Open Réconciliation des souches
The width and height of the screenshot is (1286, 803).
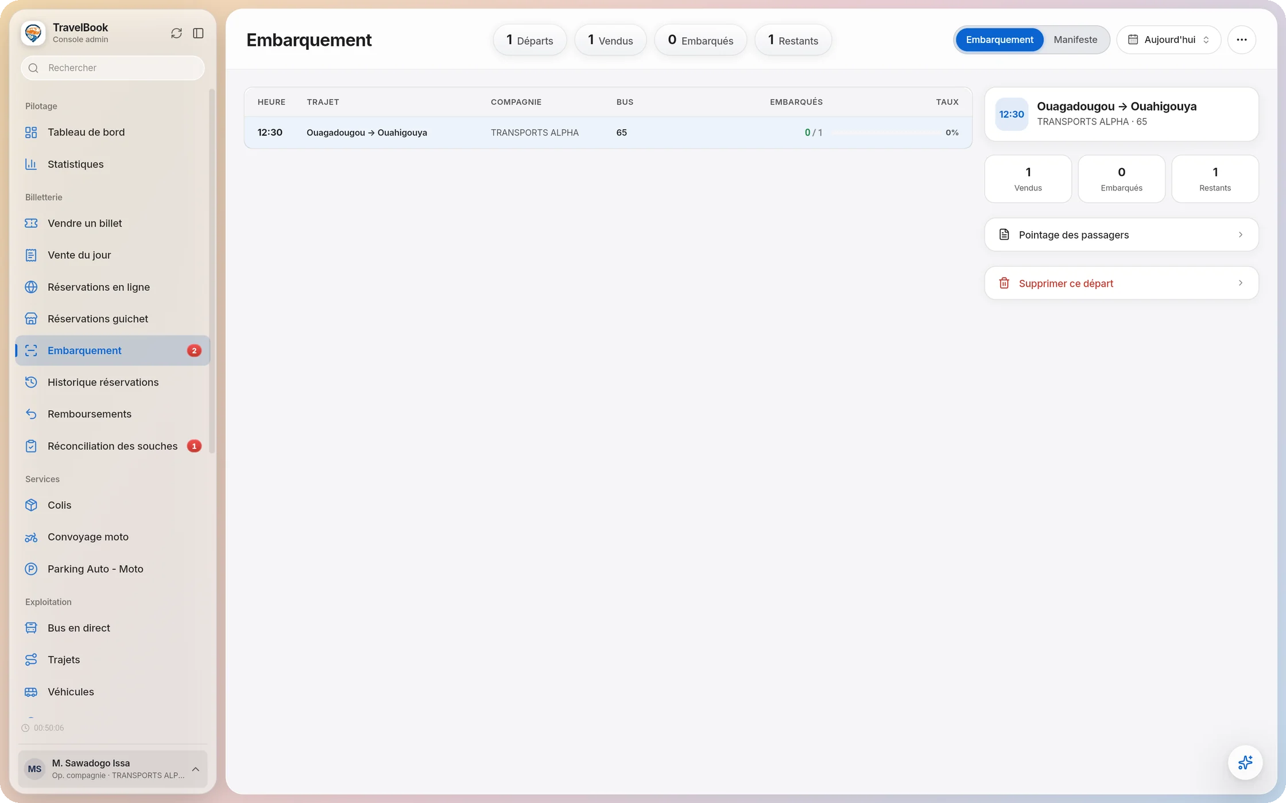113,446
